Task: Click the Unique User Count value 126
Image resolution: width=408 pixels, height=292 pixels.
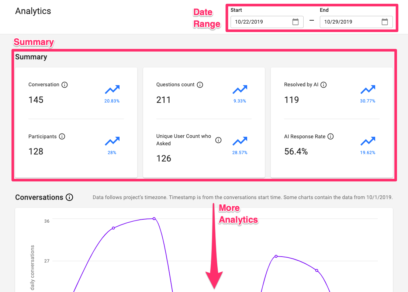Action: coord(164,158)
